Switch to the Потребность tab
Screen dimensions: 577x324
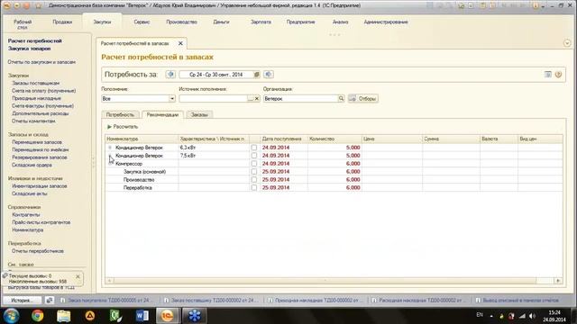tap(120, 114)
